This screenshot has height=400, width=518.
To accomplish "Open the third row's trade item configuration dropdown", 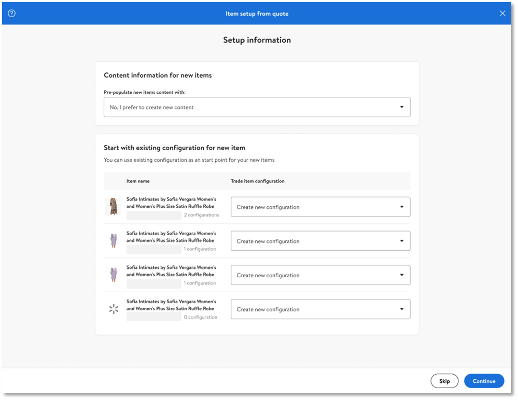I will pyautogui.click(x=320, y=275).
